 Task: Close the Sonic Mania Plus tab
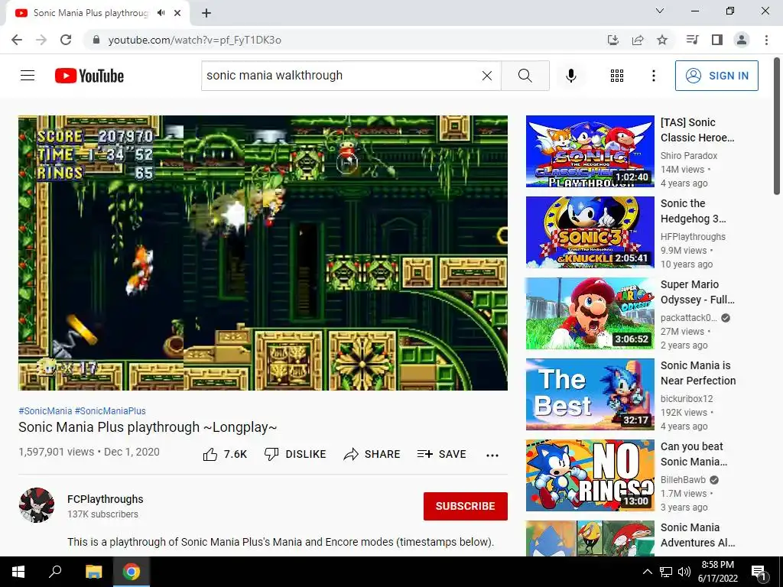point(177,13)
